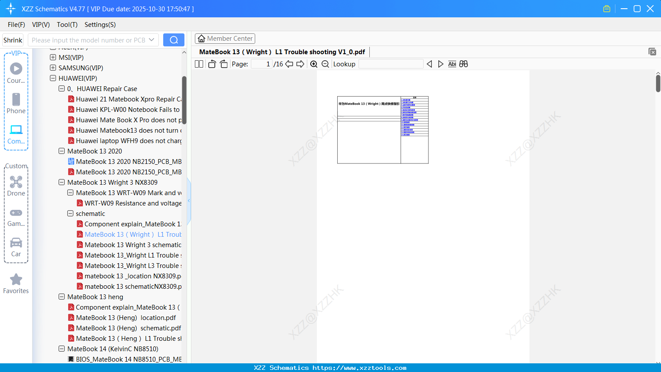The height and width of the screenshot is (372, 661).
Task: Click the Page number field
Action: click(261, 64)
